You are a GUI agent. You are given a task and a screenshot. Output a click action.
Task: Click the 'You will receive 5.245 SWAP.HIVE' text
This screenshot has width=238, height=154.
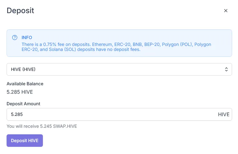(x=42, y=126)
